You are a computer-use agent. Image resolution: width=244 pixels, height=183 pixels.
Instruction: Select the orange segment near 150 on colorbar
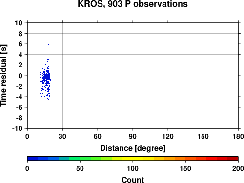coord(180,159)
